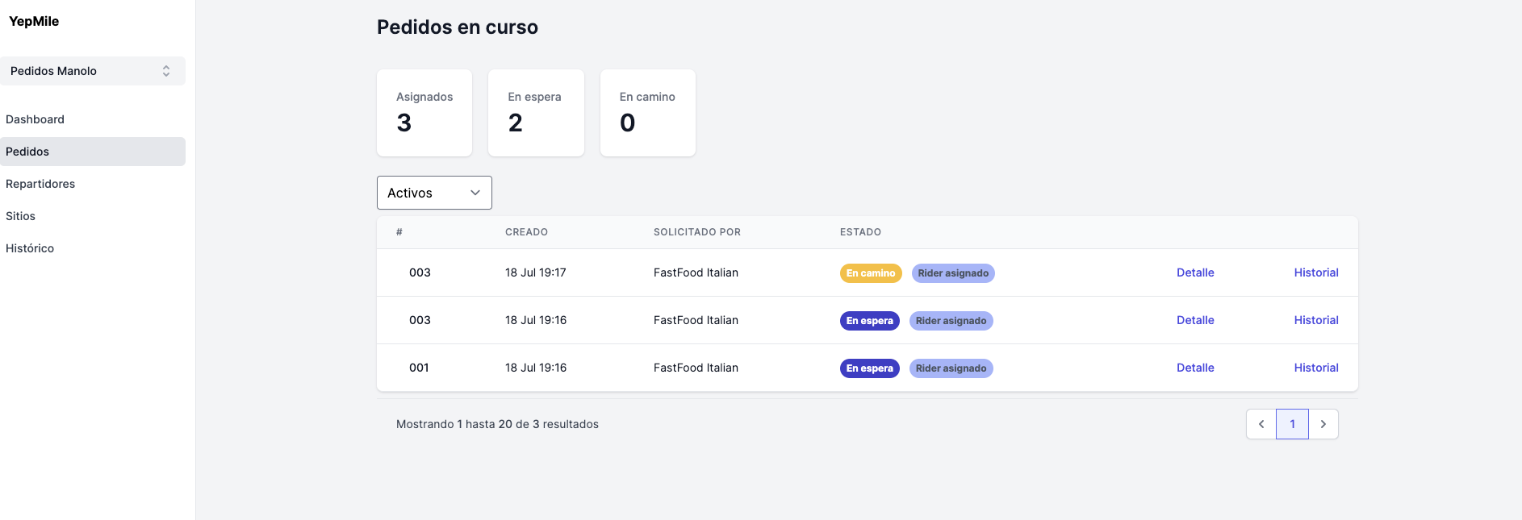Open Repartidores section in the sidebar

point(40,184)
